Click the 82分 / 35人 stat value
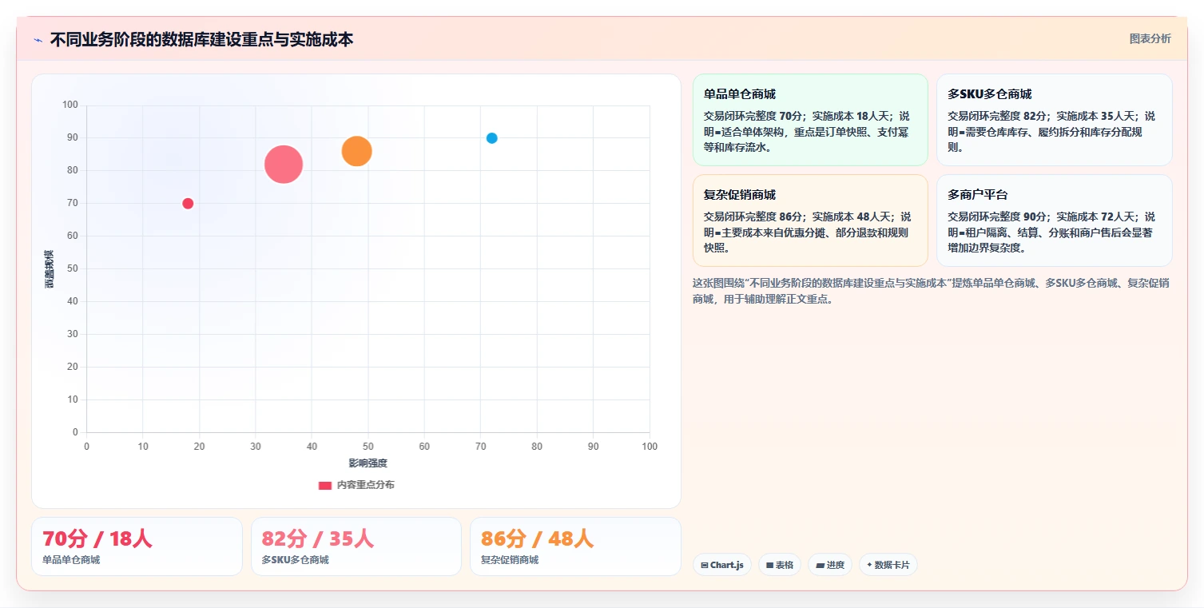The image size is (1204, 608). 317,538
